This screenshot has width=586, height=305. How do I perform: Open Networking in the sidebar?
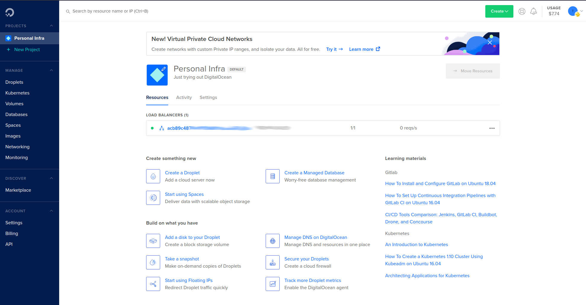click(x=17, y=147)
